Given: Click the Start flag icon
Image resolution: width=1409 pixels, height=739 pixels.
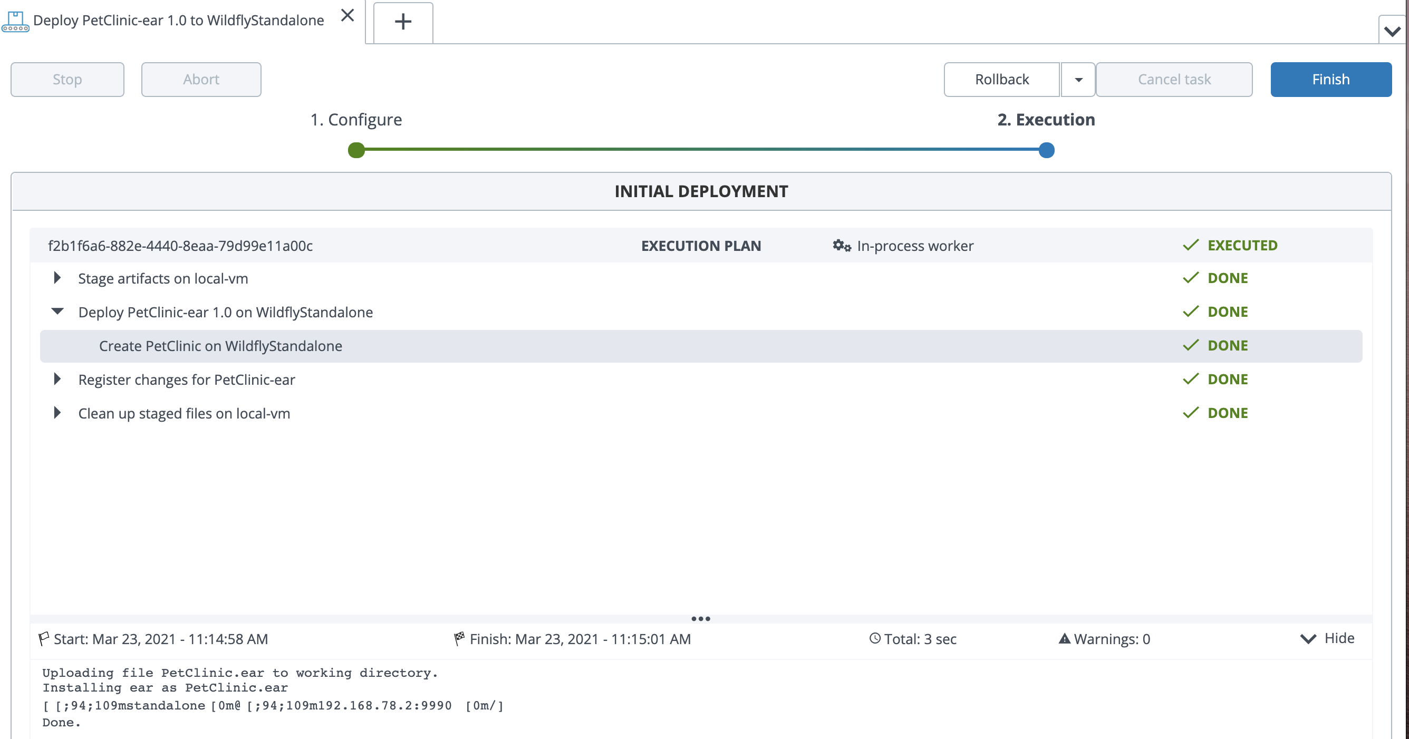Looking at the screenshot, I should 44,638.
